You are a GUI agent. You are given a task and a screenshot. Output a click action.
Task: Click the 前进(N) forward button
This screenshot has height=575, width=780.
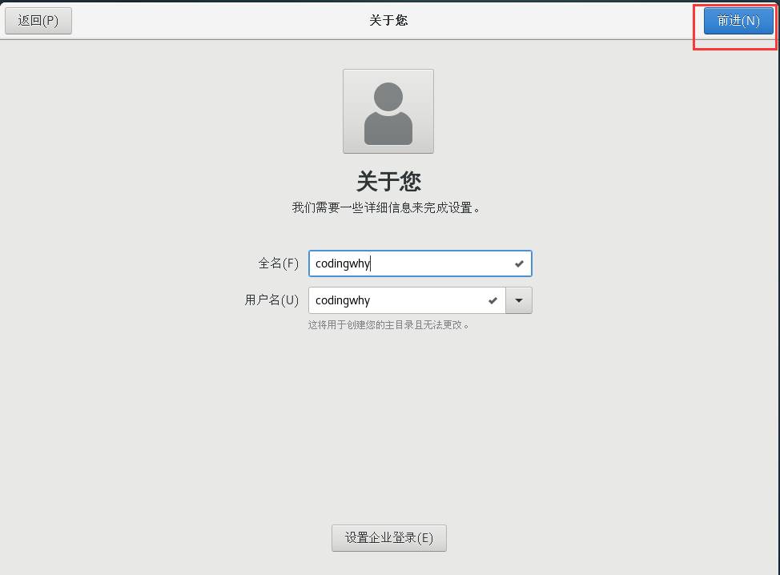click(x=737, y=21)
